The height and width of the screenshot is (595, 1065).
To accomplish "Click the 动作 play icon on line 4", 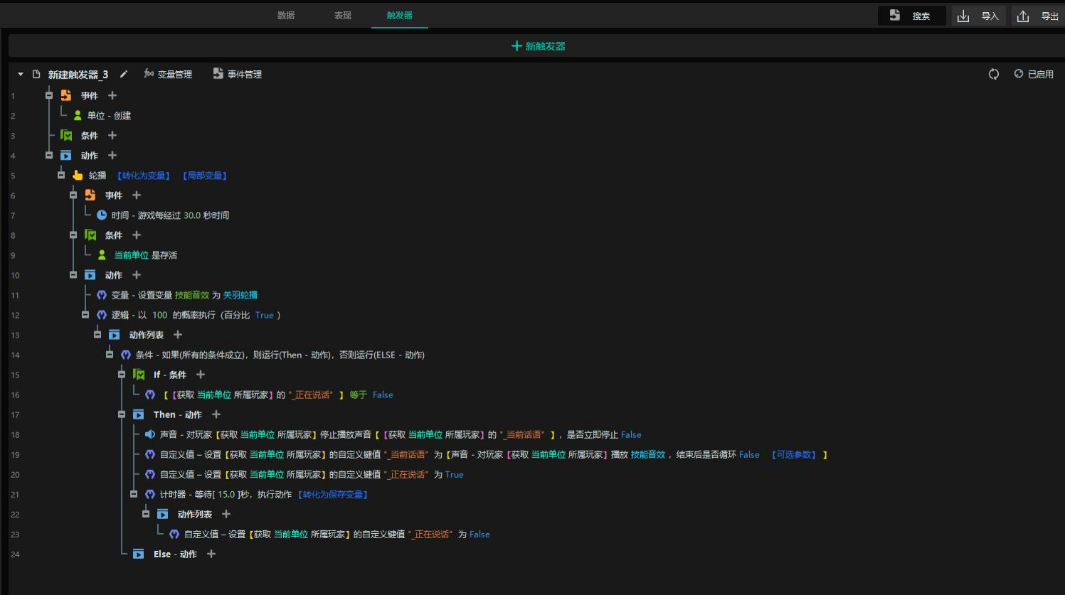I will click(66, 155).
